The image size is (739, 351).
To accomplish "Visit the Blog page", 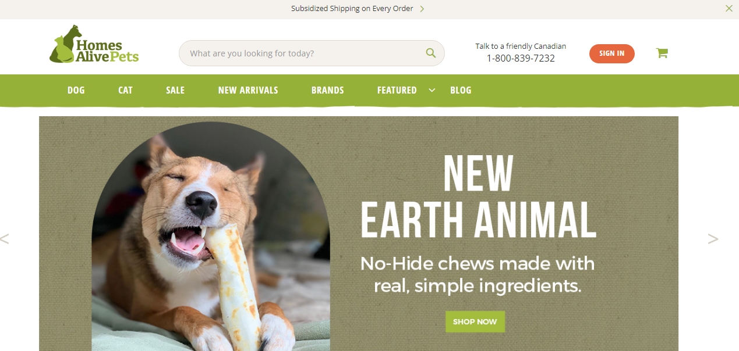I will point(461,90).
